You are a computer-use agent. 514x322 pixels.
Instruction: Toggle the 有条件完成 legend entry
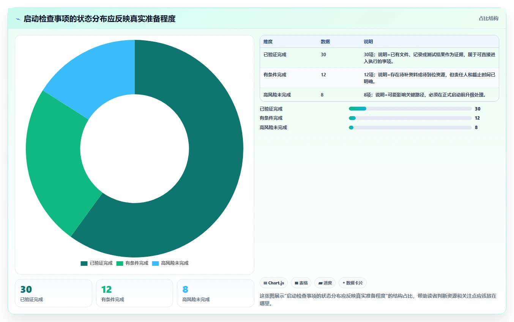[132, 263]
